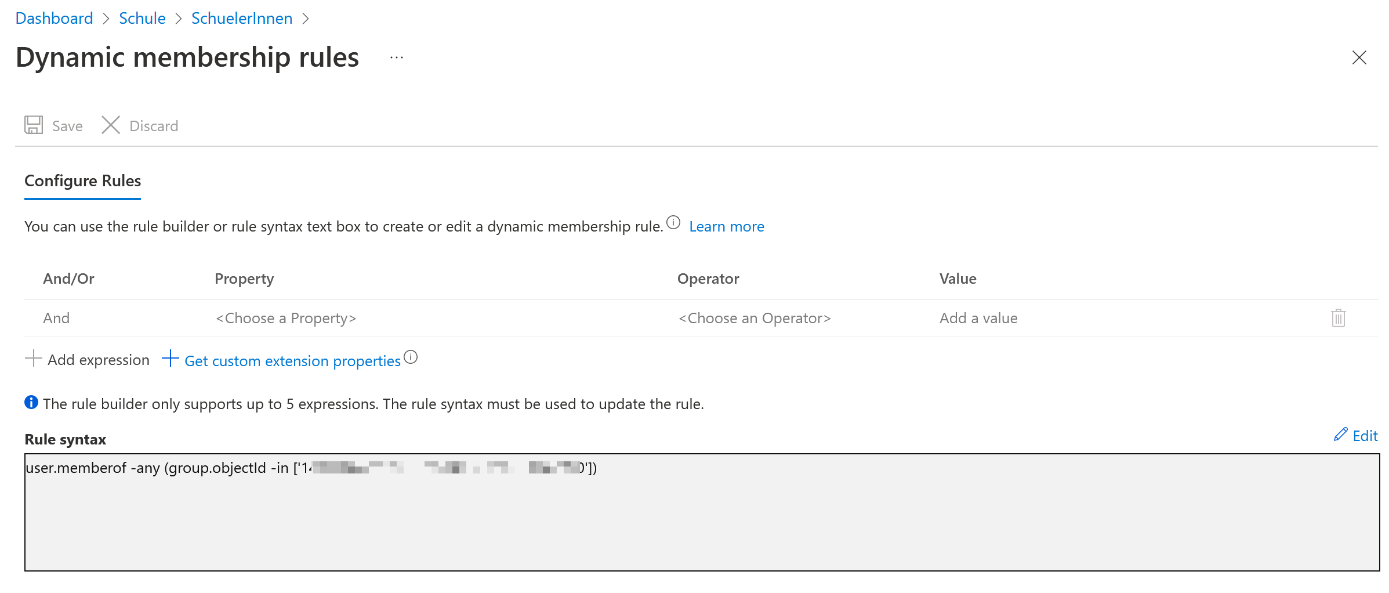
Task: Click inside the Rule syntax text box
Action: 702,522
